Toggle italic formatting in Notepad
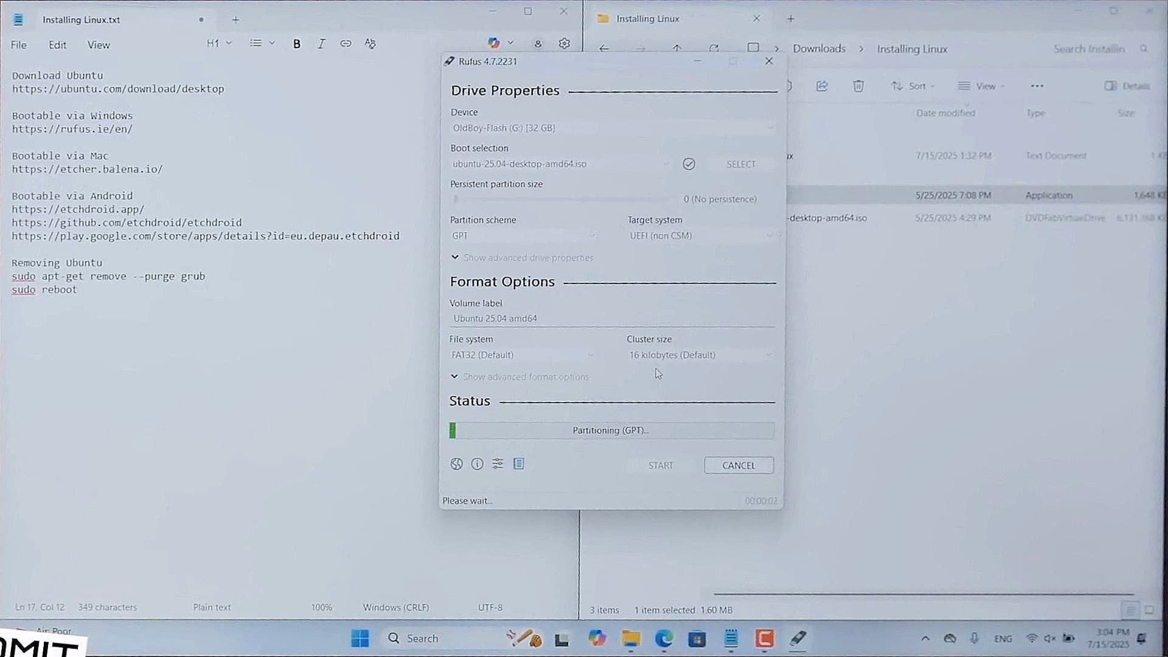 click(321, 44)
